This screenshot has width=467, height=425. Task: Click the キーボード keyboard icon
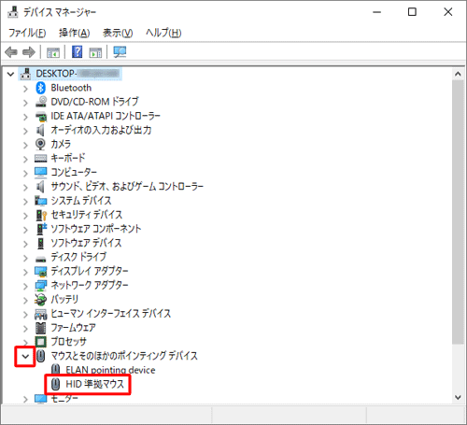point(41,159)
